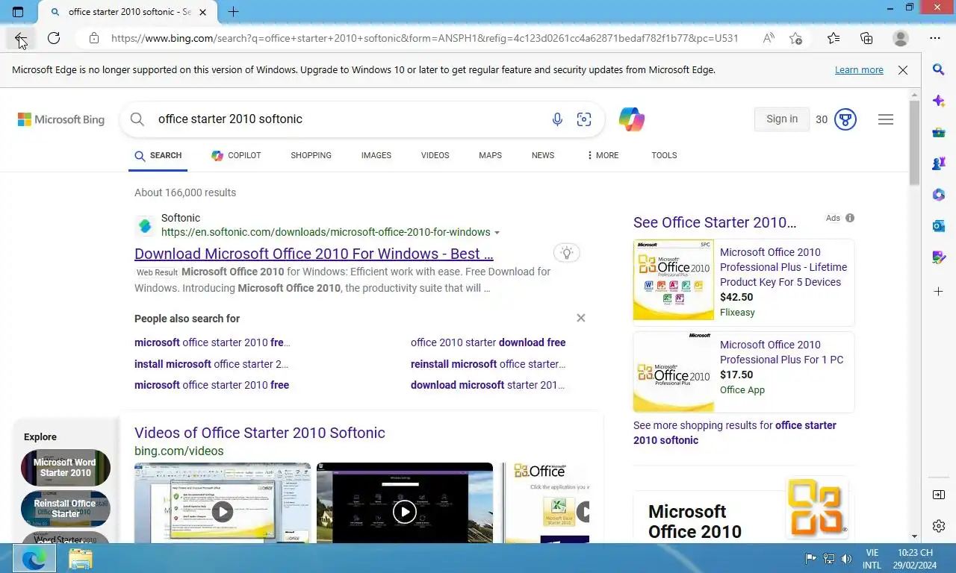Search using an image icon
Screen dimensions: 956x573
tap(584, 119)
